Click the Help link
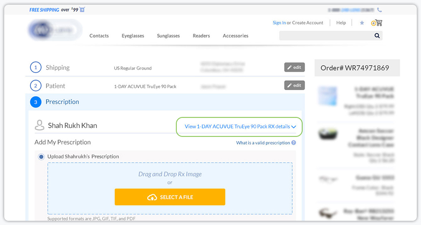 point(341,23)
